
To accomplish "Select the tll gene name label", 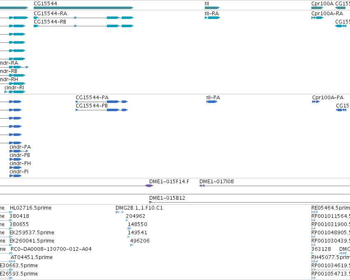I will [x=207, y=4].
